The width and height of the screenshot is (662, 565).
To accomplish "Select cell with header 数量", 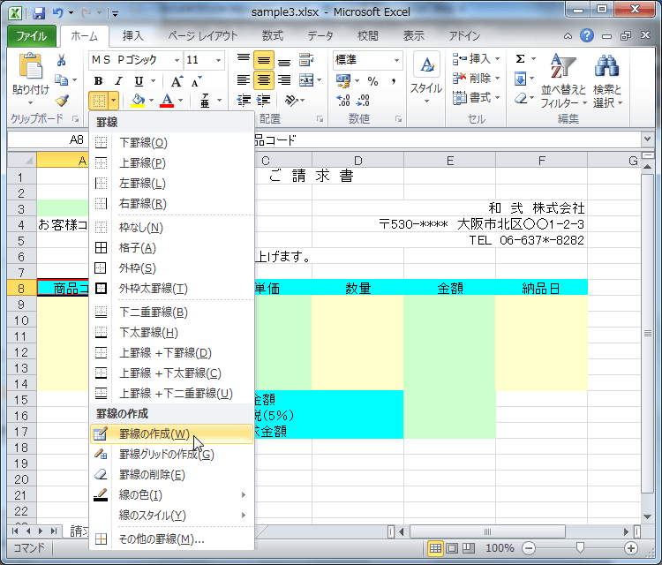I will pyautogui.click(x=358, y=288).
